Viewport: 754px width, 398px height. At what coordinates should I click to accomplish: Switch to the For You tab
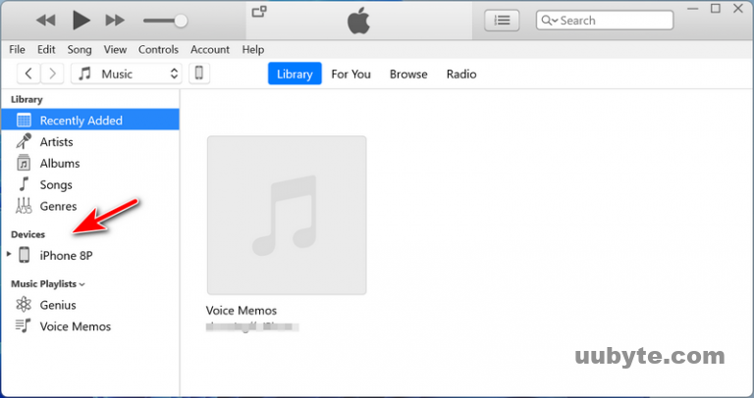coord(350,74)
